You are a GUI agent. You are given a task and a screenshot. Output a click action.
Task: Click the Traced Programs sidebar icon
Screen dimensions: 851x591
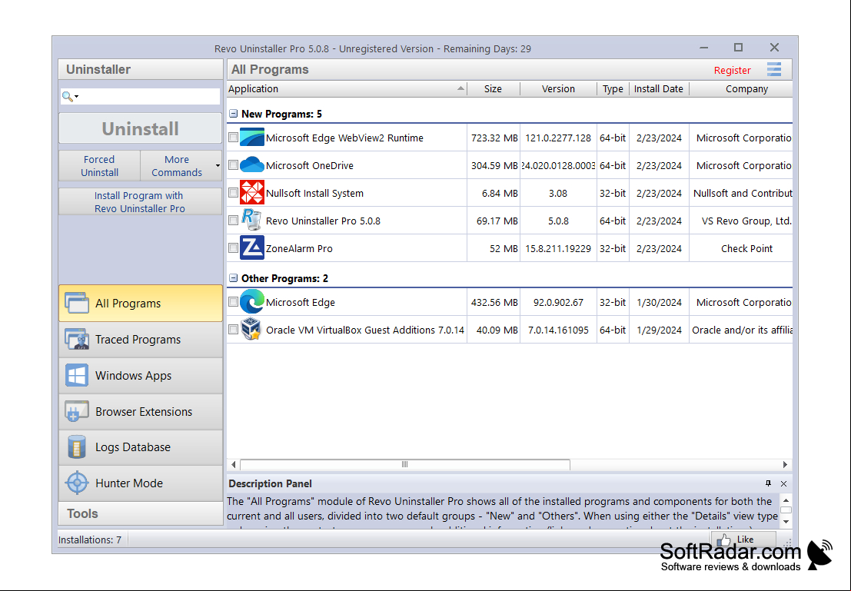77,339
